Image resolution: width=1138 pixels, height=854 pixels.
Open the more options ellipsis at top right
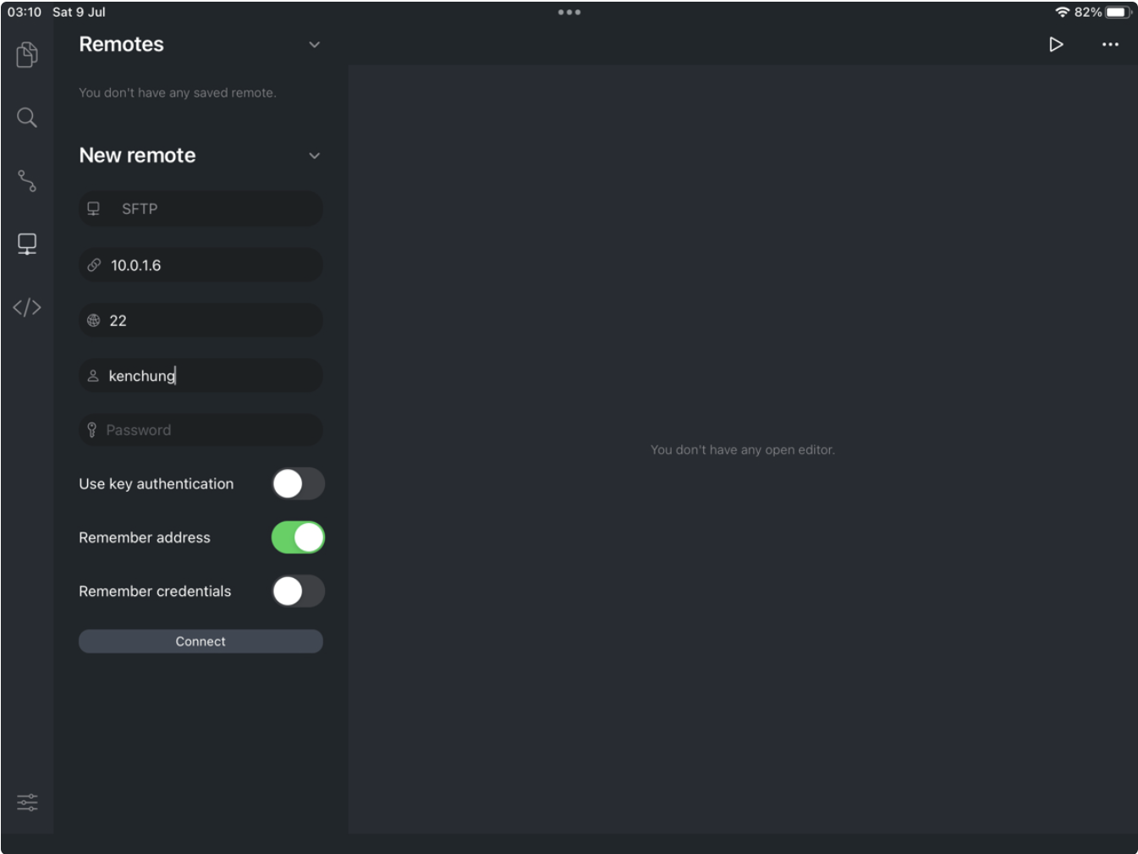tap(1110, 45)
